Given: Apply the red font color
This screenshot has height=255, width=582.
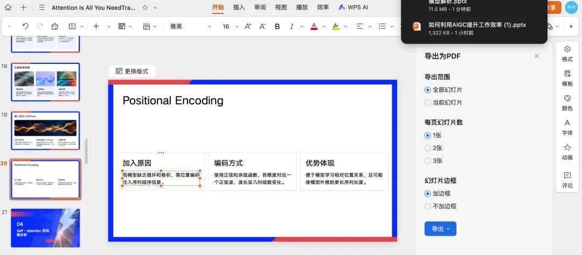Looking at the screenshot, I should pos(314,26).
